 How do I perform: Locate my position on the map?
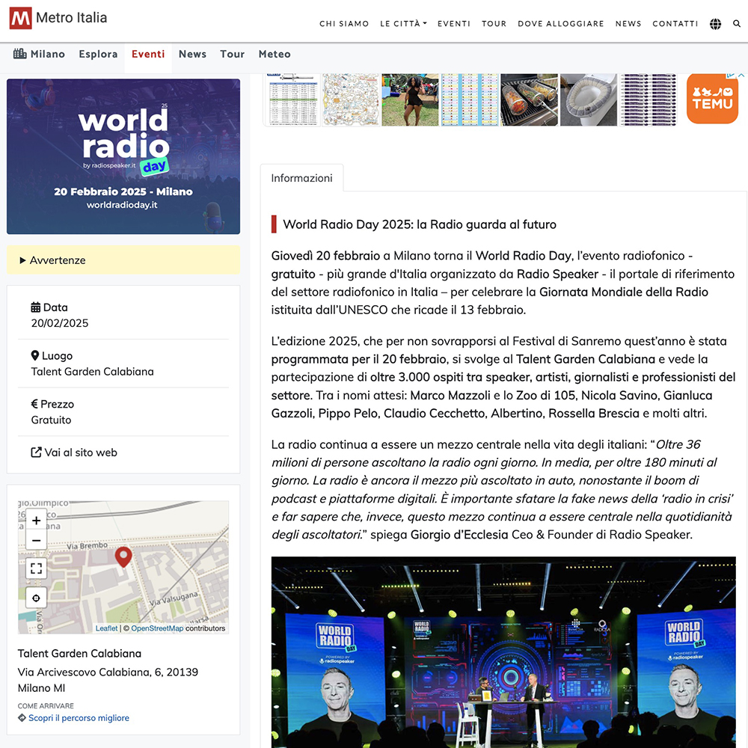click(36, 598)
